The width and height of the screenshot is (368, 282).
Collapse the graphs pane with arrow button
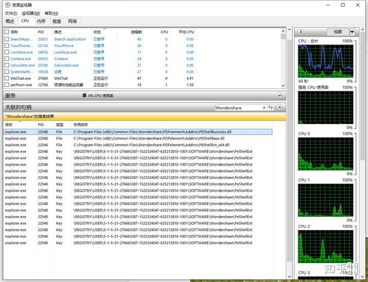click(x=301, y=32)
